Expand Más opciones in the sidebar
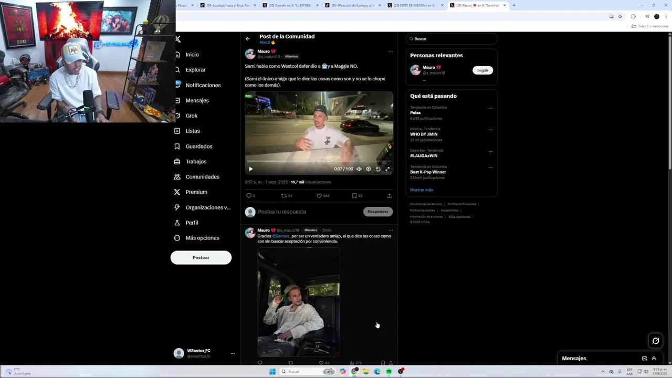Image resolution: width=672 pixels, height=378 pixels. [x=197, y=238]
